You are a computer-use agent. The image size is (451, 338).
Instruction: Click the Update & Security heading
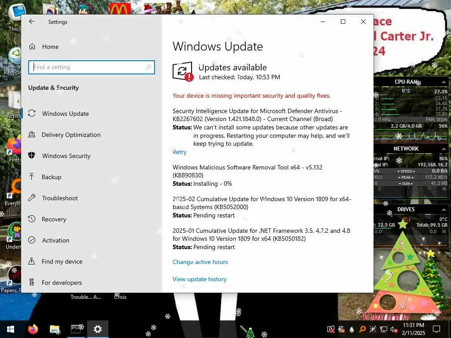[x=53, y=88]
